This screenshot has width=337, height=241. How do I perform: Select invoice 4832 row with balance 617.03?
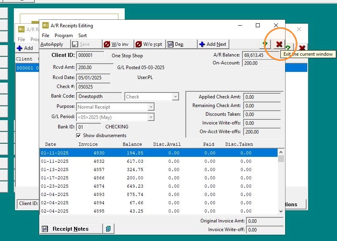click(x=159, y=161)
